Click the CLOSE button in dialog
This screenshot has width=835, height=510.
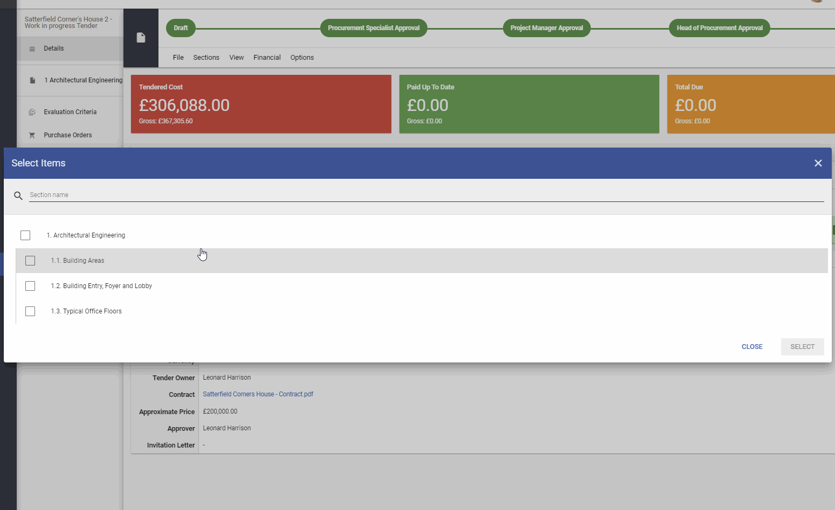click(752, 347)
